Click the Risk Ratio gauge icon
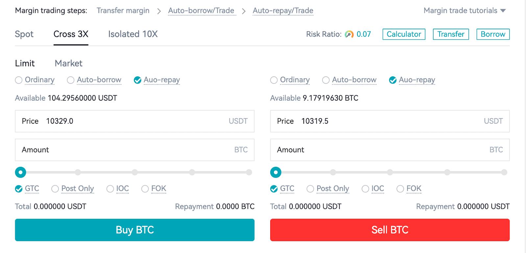The height and width of the screenshot is (253, 526). [x=349, y=34]
